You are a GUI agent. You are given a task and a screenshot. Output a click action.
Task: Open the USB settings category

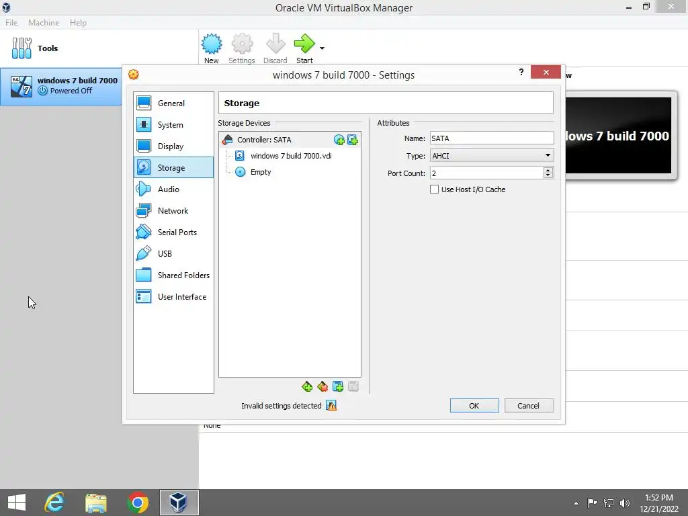coord(174,253)
